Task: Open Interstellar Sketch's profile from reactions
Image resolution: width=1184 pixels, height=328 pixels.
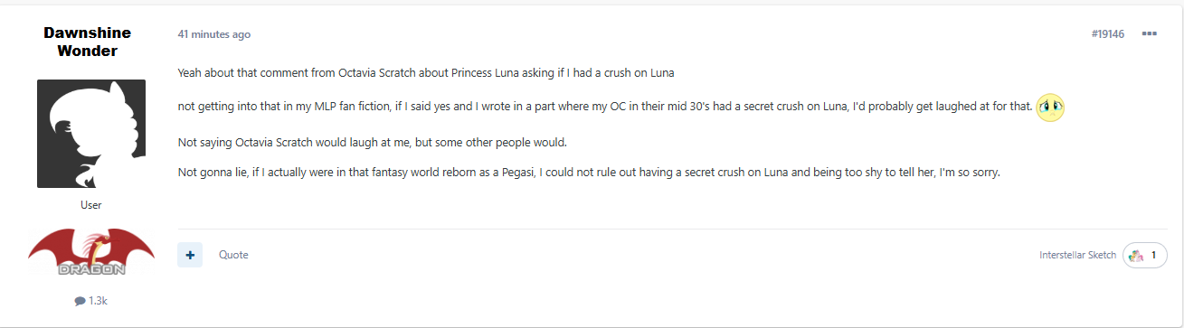Action: [1078, 256]
